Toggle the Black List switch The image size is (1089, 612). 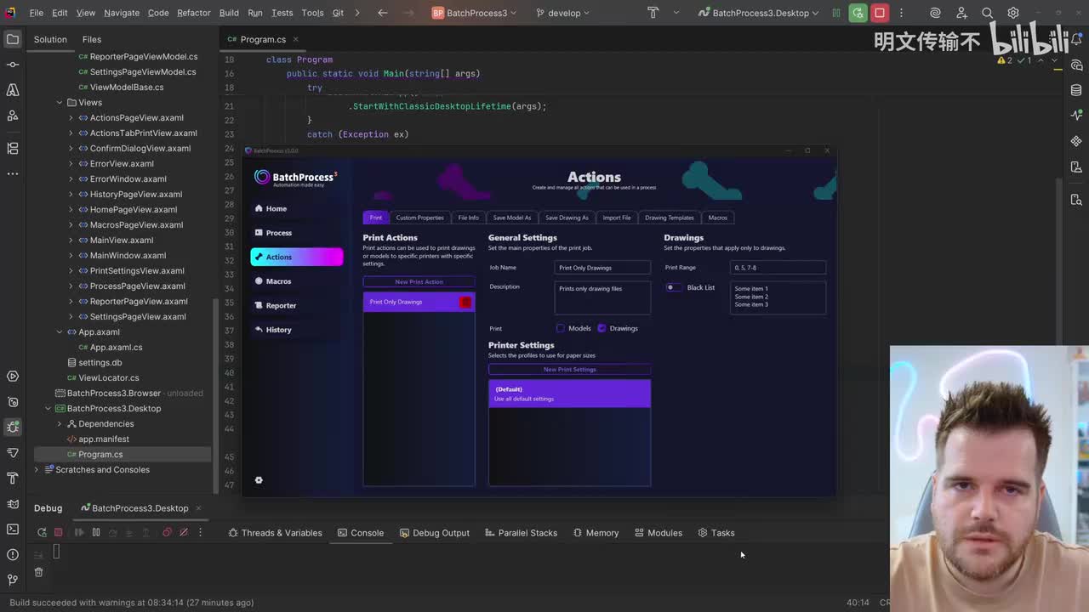[x=673, y=287]
